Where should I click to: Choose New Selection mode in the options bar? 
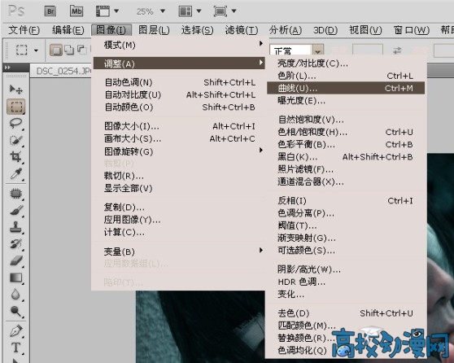tap(56, 50)
